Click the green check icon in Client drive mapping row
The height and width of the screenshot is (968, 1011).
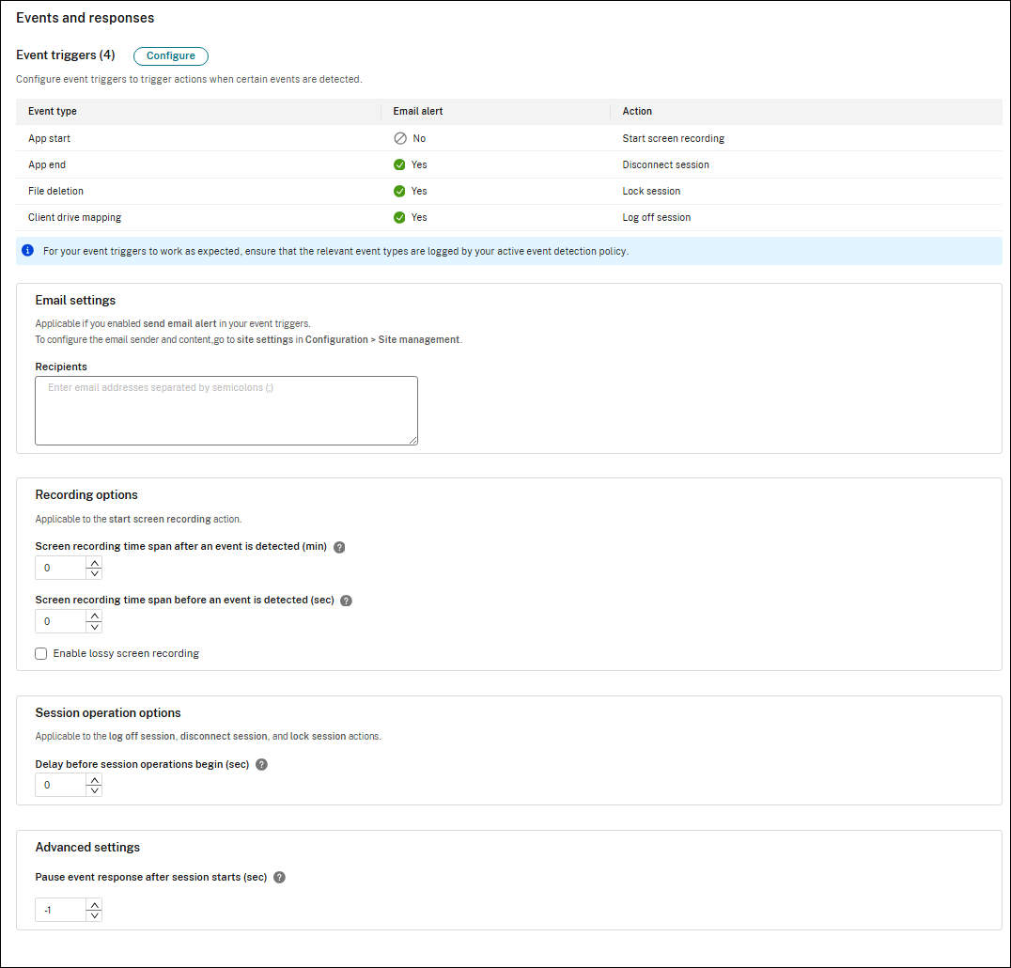tap(399, 218)
